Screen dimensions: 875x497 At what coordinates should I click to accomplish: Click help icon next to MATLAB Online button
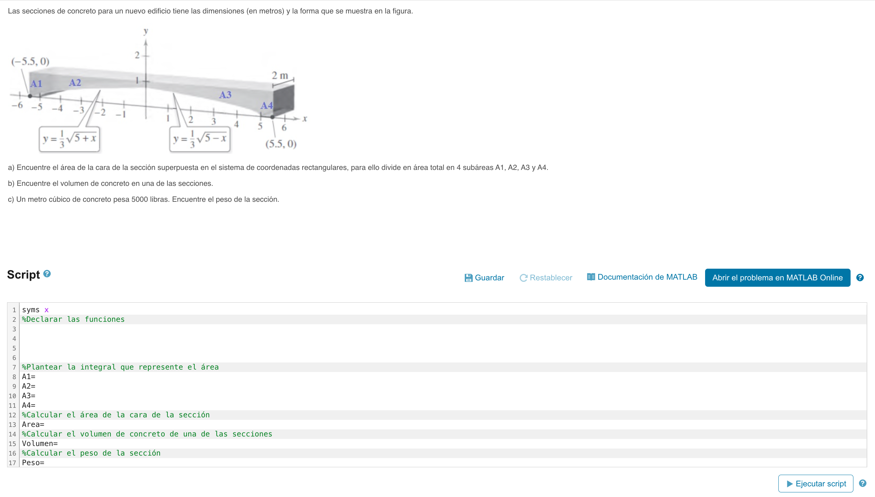pos(860,278)
